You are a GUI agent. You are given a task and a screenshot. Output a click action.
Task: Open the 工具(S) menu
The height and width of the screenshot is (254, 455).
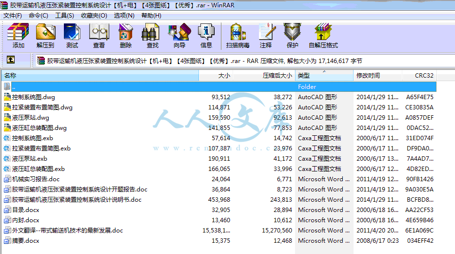click(x=64, y=16)
